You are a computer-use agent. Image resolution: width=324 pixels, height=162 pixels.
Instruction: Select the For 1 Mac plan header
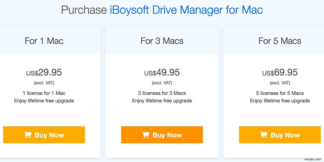tap(44, 41)
